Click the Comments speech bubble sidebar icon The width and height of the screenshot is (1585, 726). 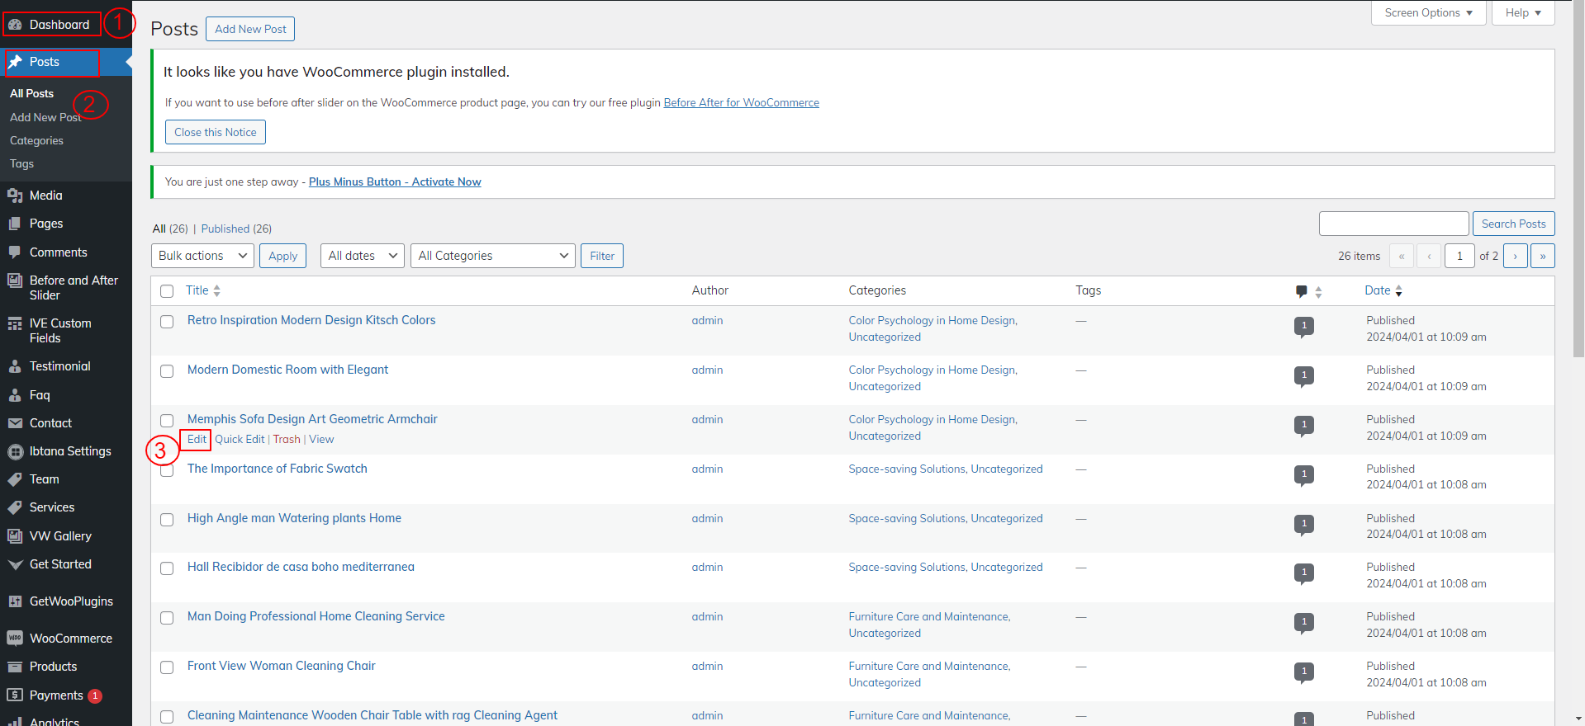(15, 252)
